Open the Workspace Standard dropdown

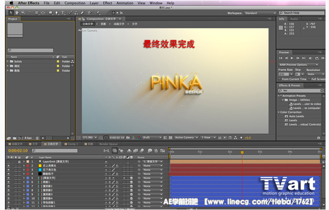(x=260, y=13)
